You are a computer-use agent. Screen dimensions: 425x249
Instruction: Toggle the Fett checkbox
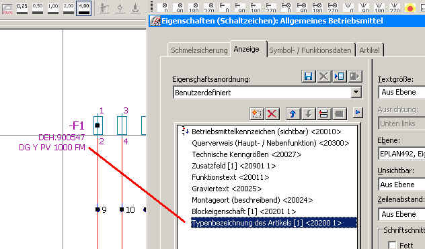click(392, 245)
